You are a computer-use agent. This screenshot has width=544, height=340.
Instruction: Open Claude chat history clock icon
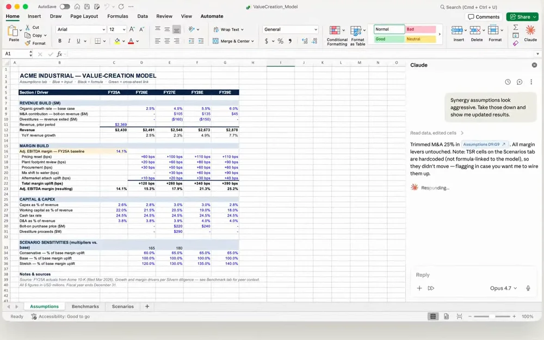click(508, 82)
